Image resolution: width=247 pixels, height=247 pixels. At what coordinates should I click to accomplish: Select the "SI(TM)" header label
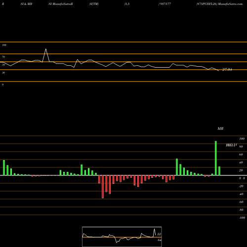94,4
